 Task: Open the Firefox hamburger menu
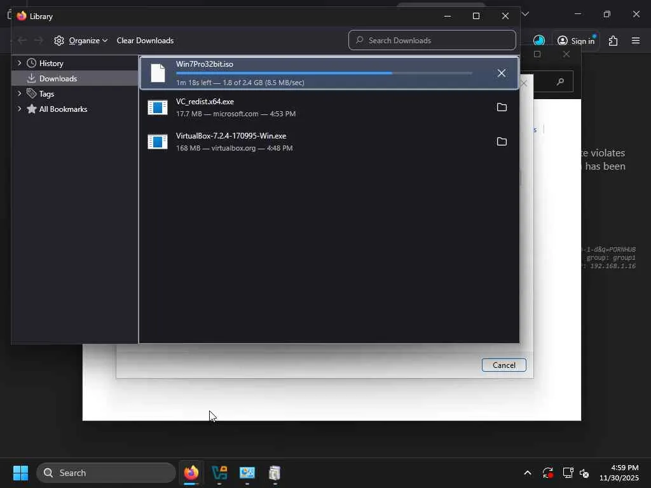point(636,40)
